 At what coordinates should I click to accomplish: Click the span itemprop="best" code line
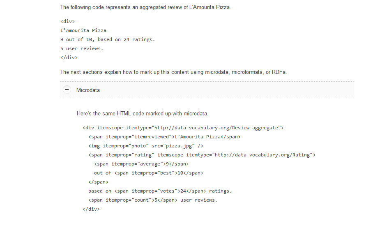pos(149,173)
